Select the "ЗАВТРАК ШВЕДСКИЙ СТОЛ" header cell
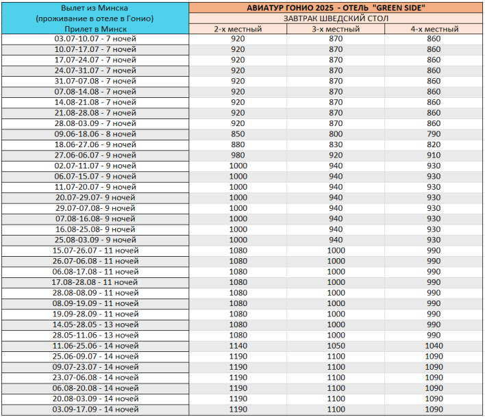485x417 pixels. click(x=335, y=18)
